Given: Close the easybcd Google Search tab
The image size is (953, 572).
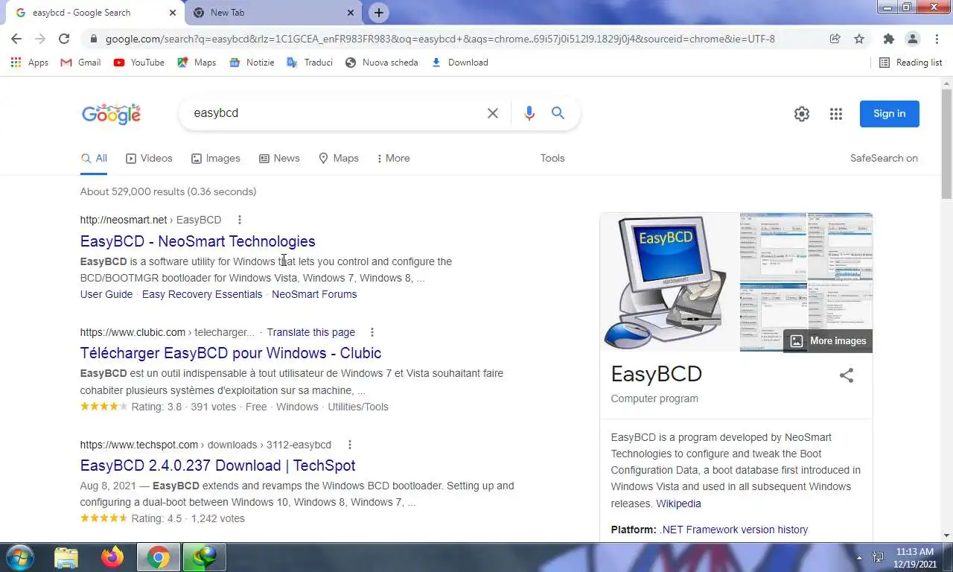Looking at the screenshot, I should click(x=173, y=13).
